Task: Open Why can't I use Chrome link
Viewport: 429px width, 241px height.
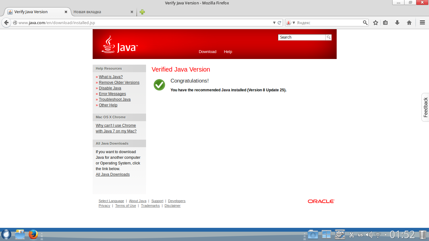Action: coord(116,128)
